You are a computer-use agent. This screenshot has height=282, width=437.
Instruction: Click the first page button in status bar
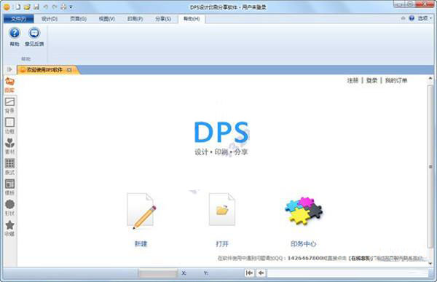point(249,273)
